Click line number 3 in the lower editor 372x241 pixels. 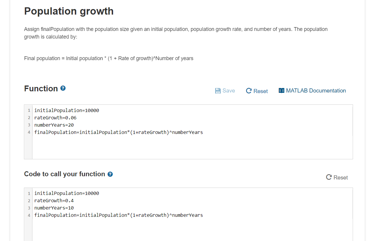point(29,208)
